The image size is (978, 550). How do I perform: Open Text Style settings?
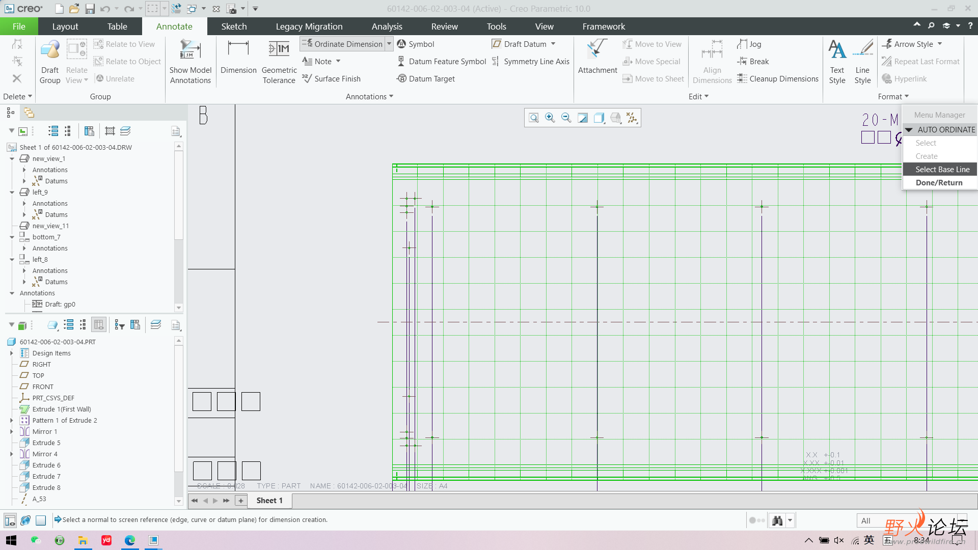coord(837,62)
